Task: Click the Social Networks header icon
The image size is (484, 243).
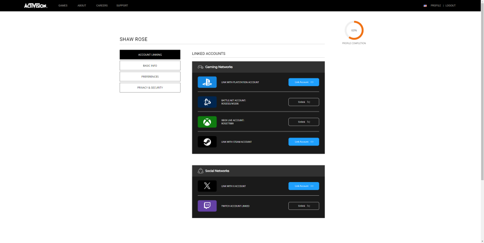Action: click(x=200, y=171)
